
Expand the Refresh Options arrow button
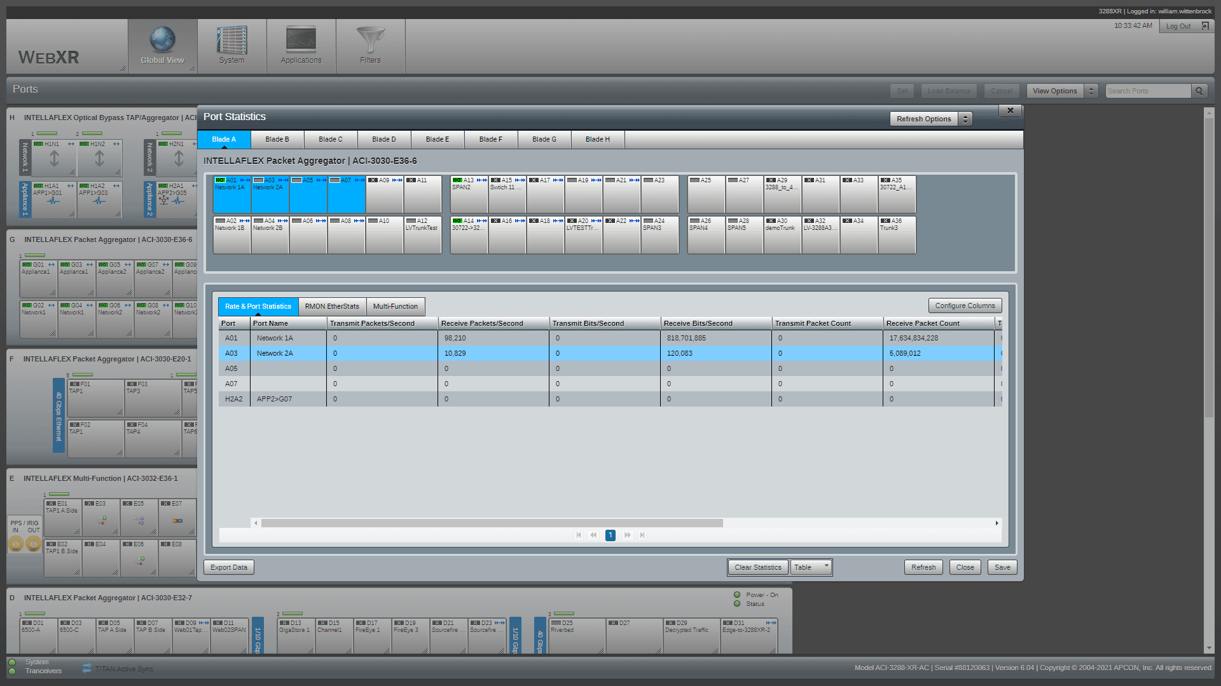(965, 119)
